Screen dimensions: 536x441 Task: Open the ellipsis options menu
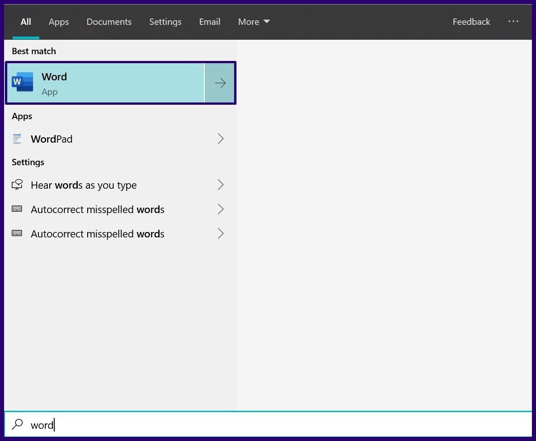pos(513,21)
